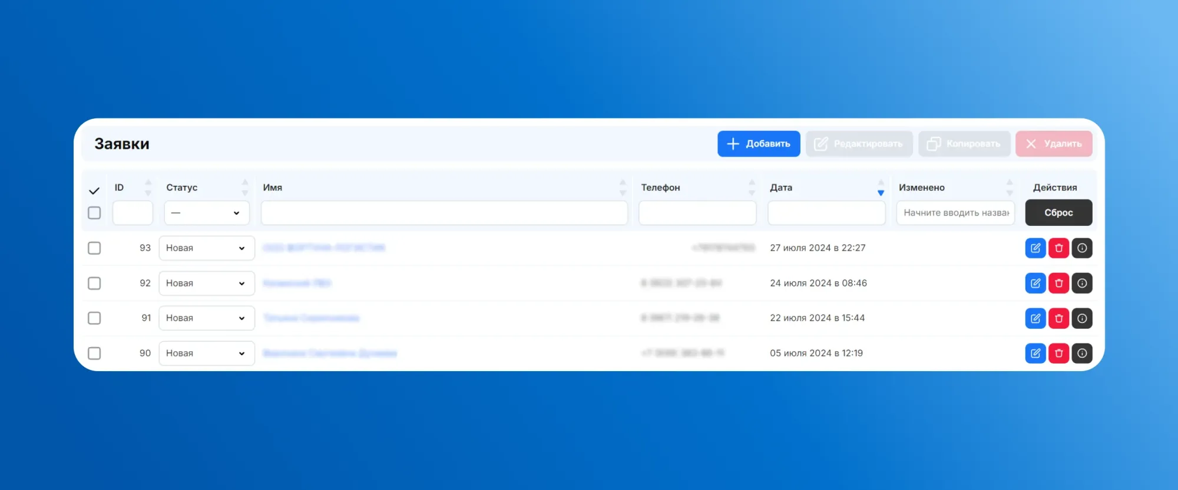Screen dimensions: 1178x490
Task: Click date '24 июля 2024 в 08:46'
Action: coord(818,283)
